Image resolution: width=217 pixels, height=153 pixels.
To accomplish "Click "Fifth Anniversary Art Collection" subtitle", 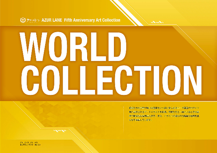I will (92, 20).
